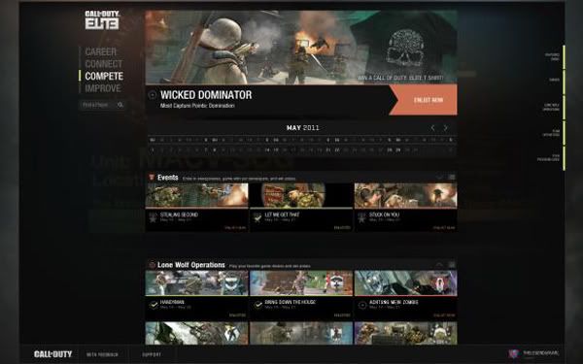The width and height of the screenshot is (583, 364).
Task: Select the Compete menu item
Action: (104, 76)
